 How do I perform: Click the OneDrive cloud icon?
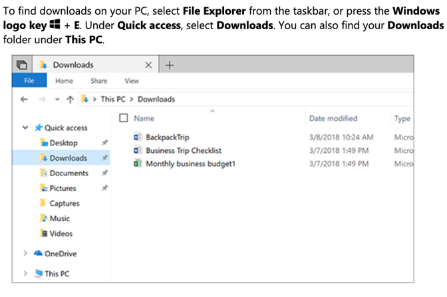tap(38, 253)
